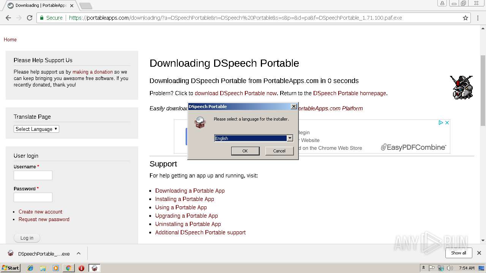
Task: Open Request new password link
Action: [x=44, y=219]
